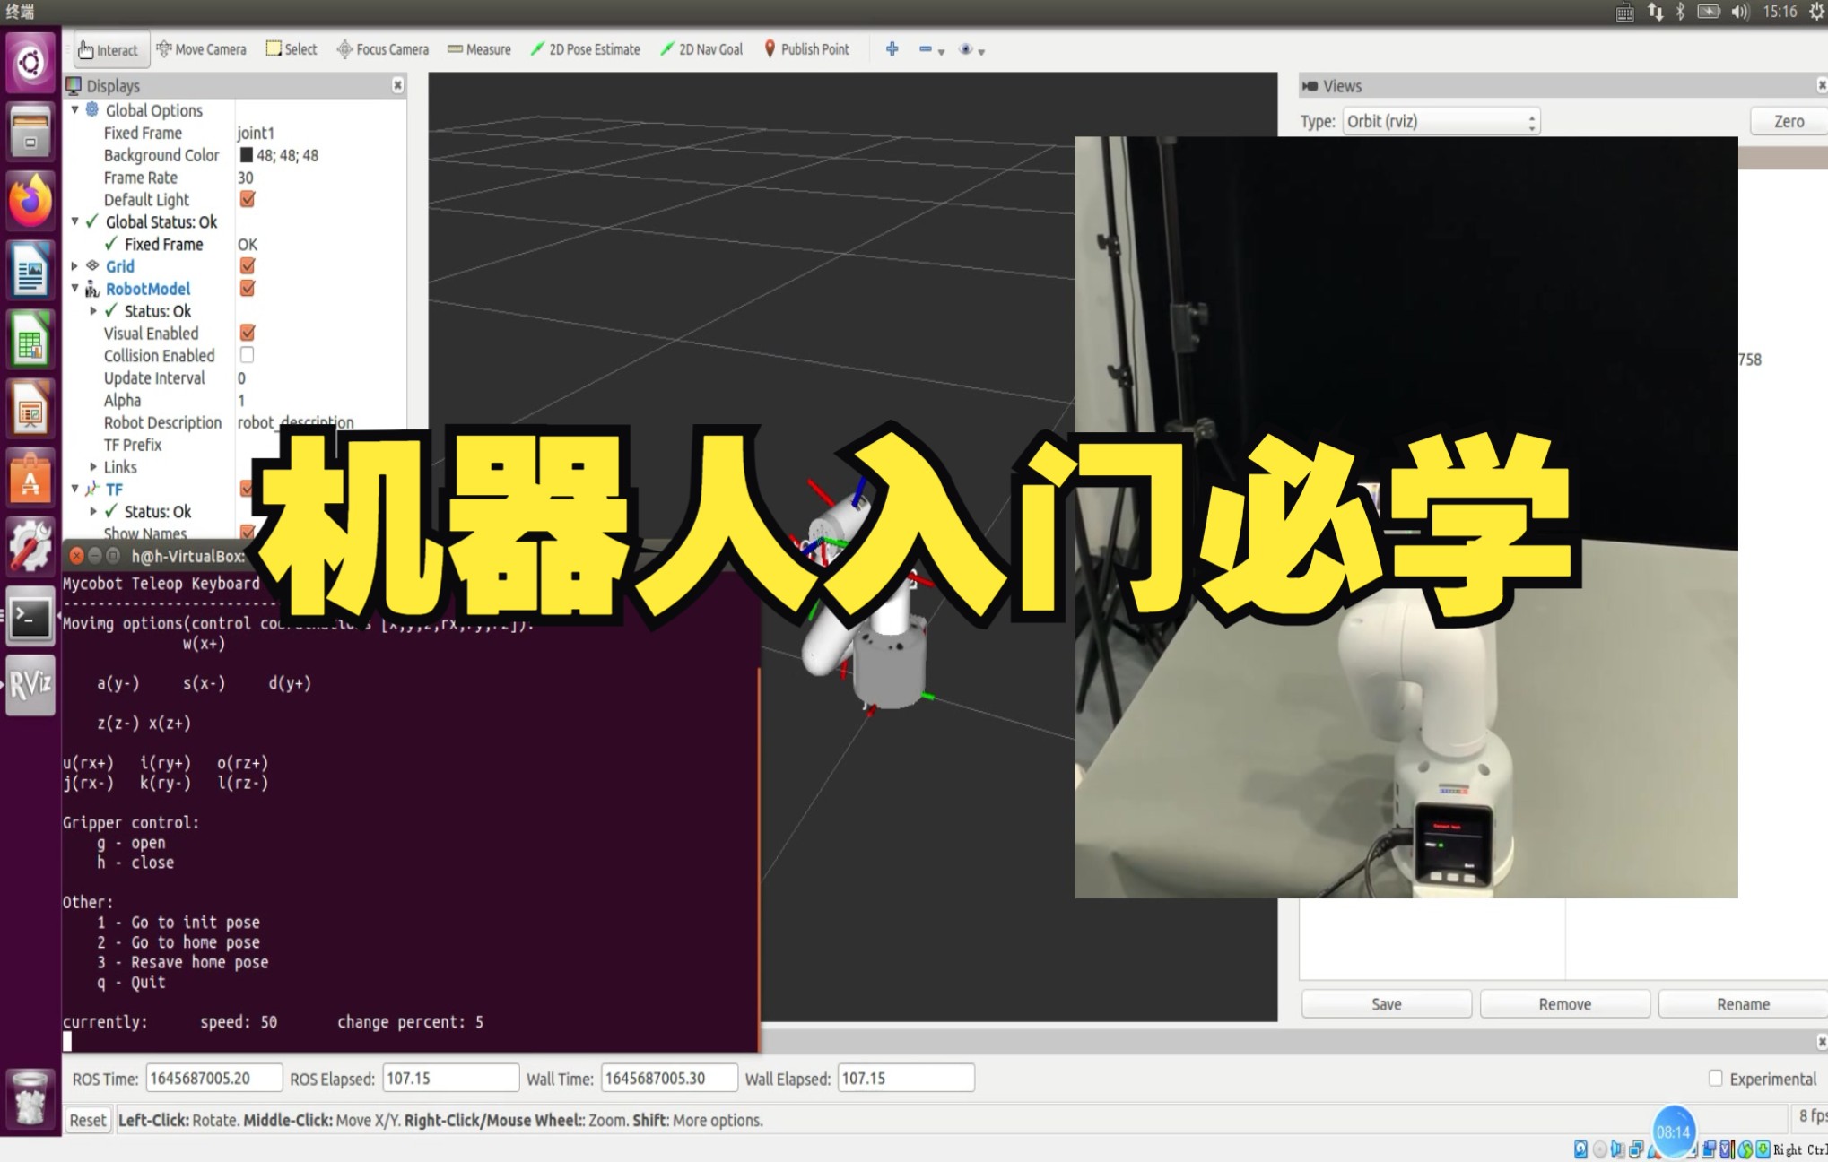
Task: Activate the Publish Point tool
Action: click(805, 49)
